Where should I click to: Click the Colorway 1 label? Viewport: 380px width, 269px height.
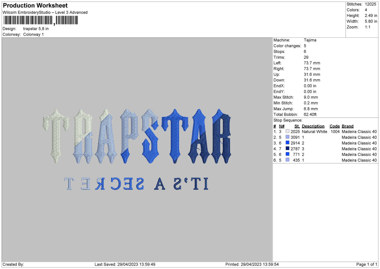point(33,34)
